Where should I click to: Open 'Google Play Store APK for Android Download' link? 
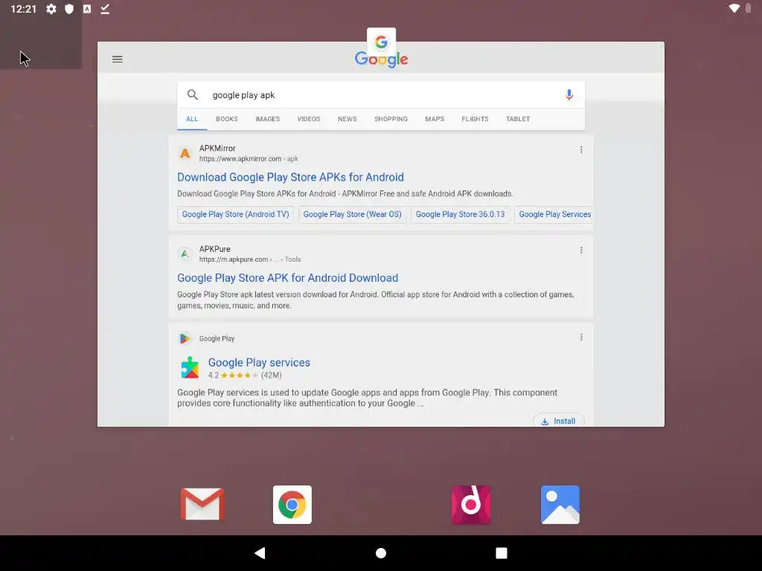pyautogui.click(x=288, y=278)
